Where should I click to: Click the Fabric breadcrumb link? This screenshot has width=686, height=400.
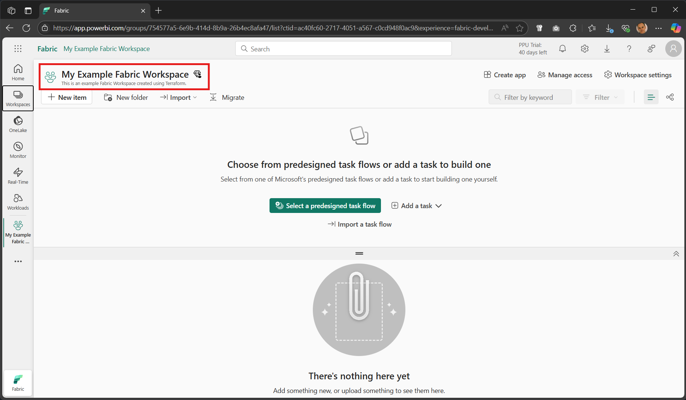[47, 49]
